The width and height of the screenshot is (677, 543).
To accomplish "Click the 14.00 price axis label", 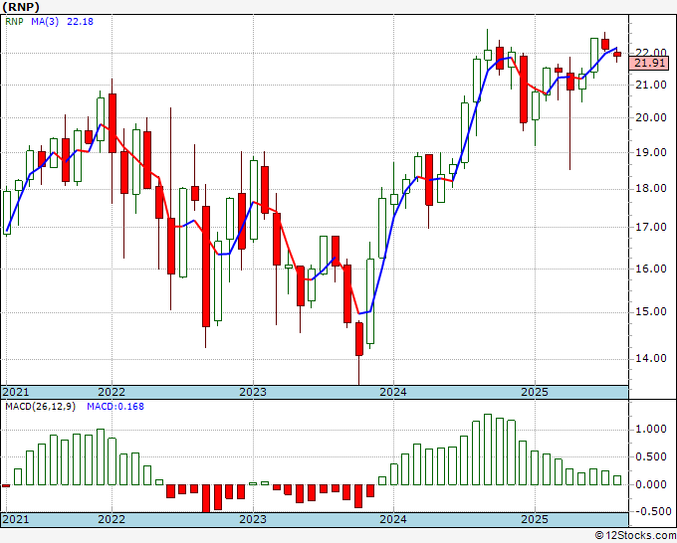I will click(x=650, y=358).
